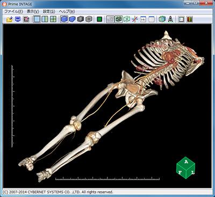Viewport: 215px width, 197px height.
Task: Click the multicolor grid palette icon
Action: click(189, 19)
